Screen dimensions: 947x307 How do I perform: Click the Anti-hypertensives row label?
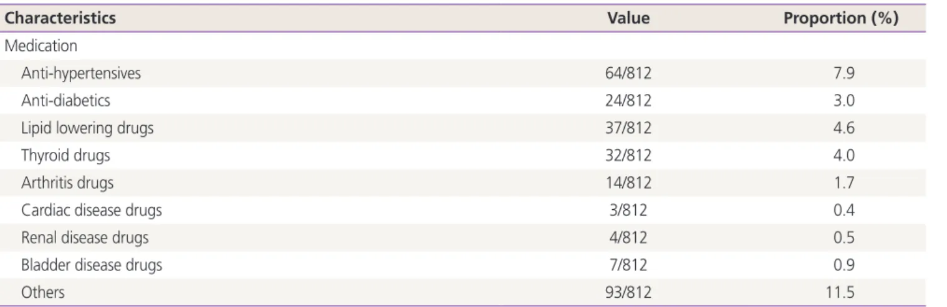pyautogui.click(x=81, y=73)
